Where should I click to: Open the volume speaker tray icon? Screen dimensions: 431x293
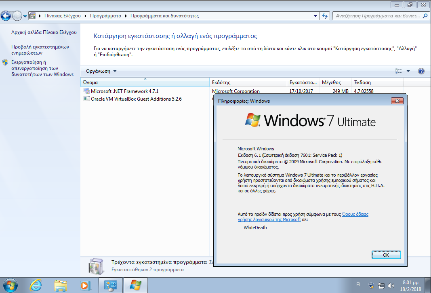click(x=391, y=286)
